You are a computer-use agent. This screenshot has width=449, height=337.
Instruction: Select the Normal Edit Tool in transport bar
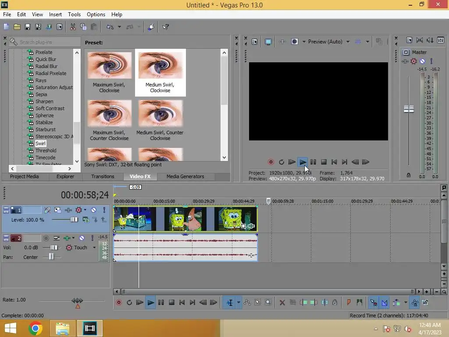coord(230,303)
